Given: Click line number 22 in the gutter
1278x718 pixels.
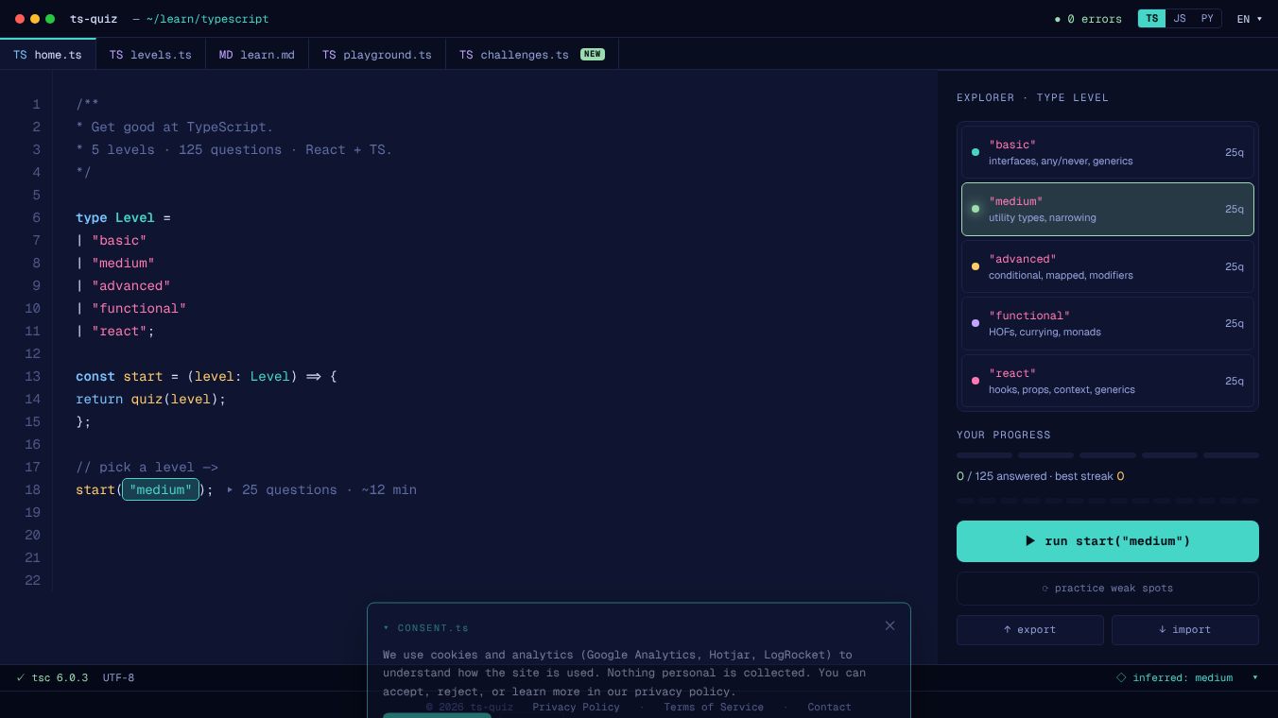Looking at the screenshot, I should click(33, 580).
